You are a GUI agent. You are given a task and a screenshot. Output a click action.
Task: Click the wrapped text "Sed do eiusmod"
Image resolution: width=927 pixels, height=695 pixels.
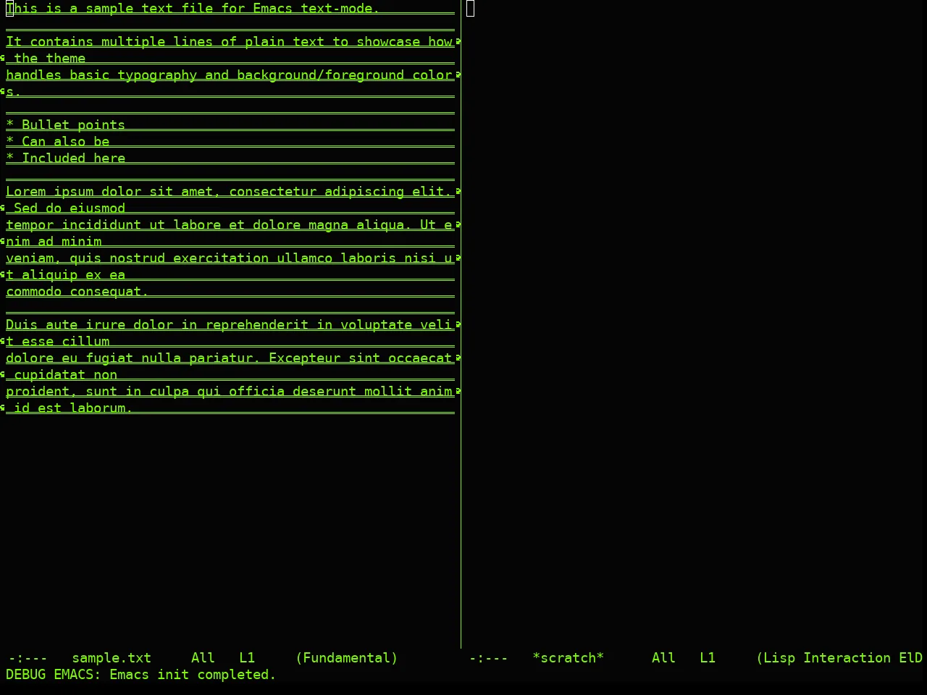(70, 208)
